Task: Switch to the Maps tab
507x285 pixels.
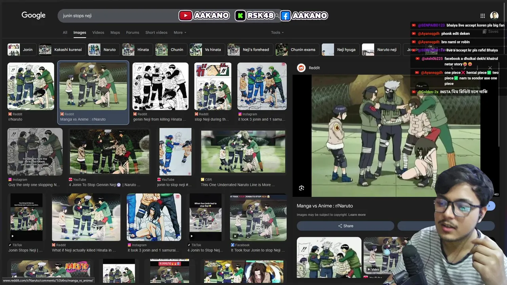Action: pyautogui.click(x=115, y=32)
